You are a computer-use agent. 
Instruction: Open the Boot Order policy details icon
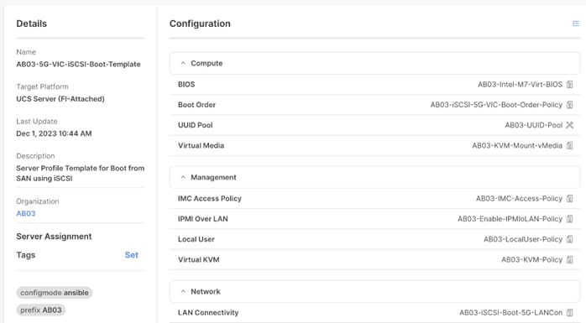tap(569, 105)
